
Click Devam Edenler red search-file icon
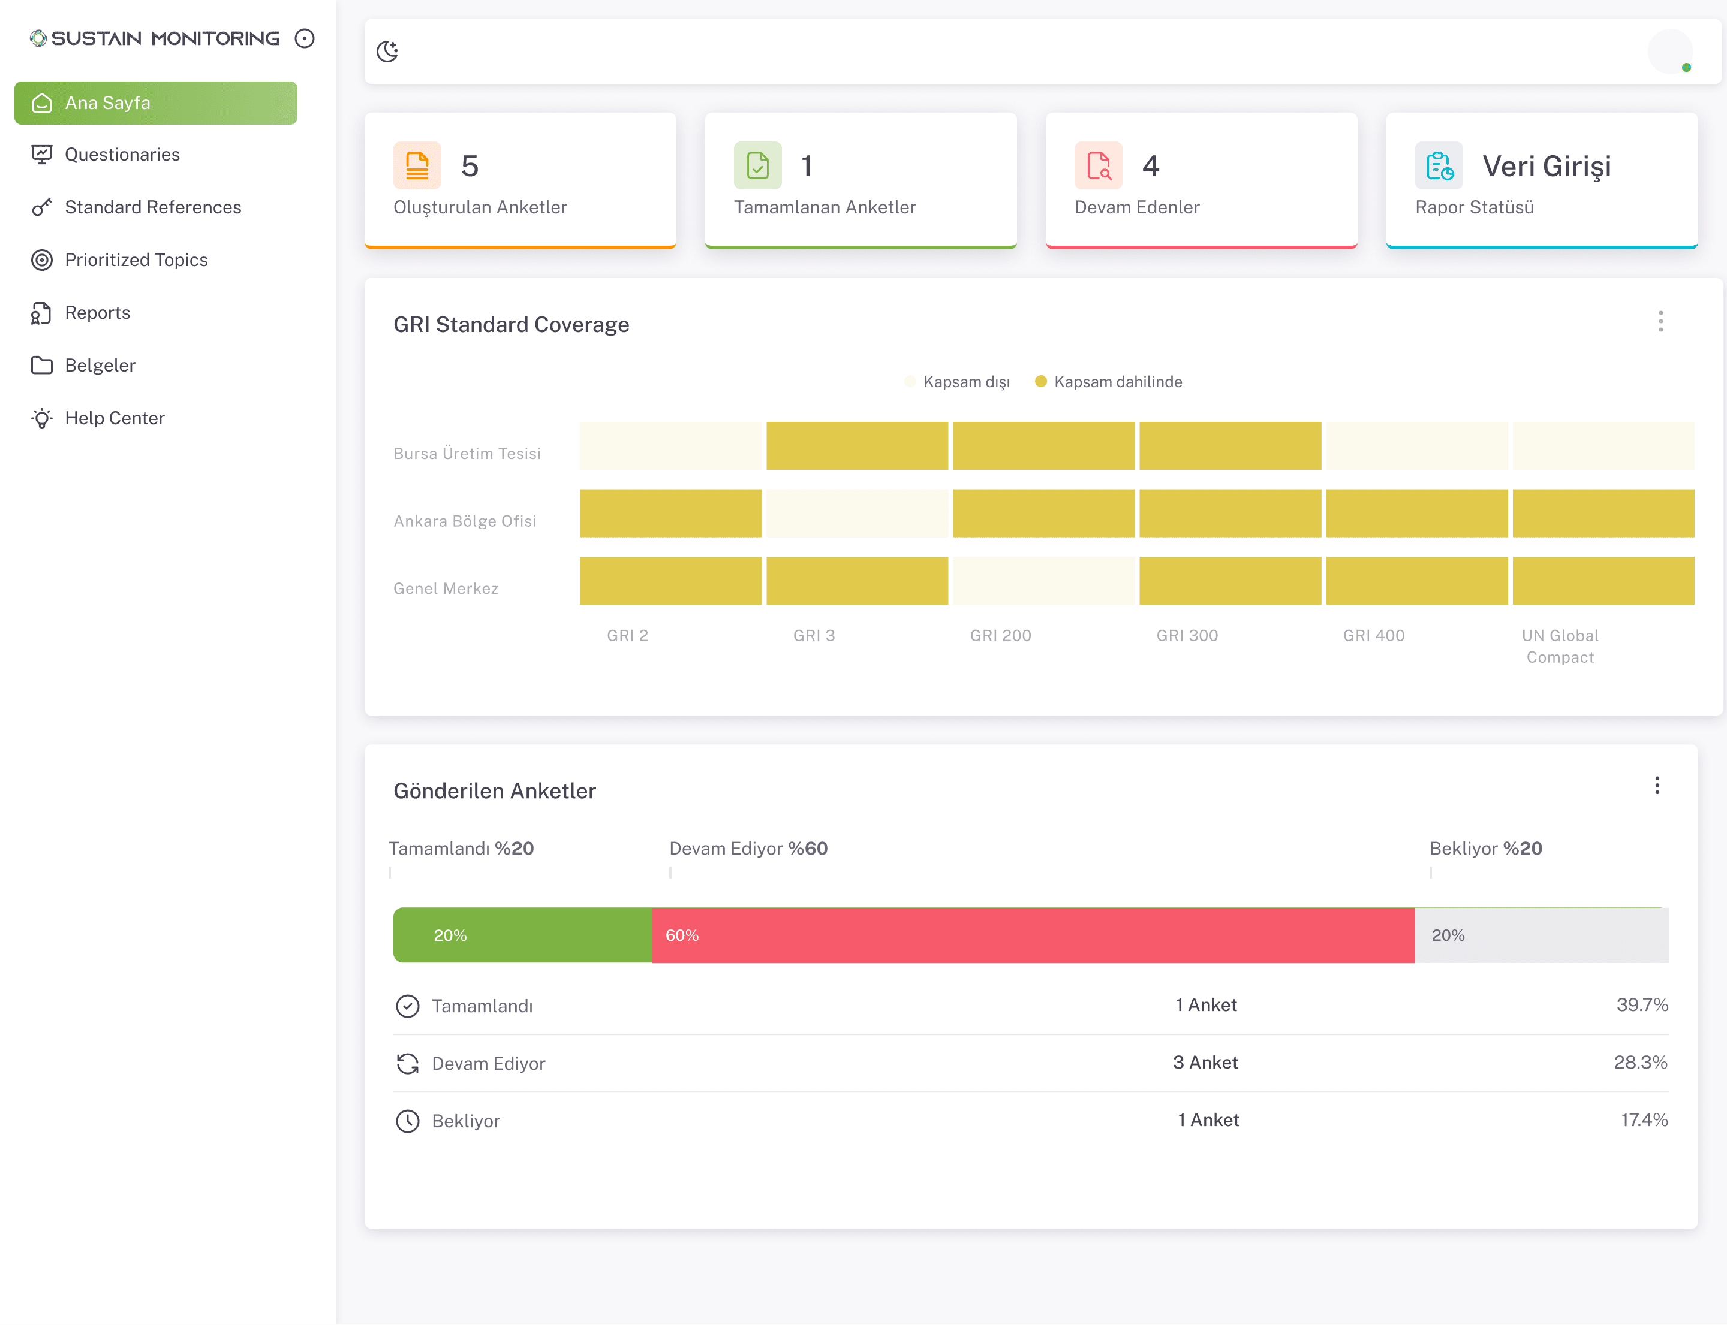1098,165
